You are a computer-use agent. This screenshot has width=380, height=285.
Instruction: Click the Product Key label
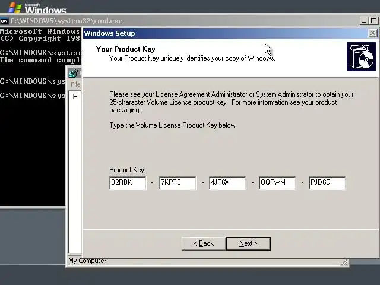tap(127, 170)
